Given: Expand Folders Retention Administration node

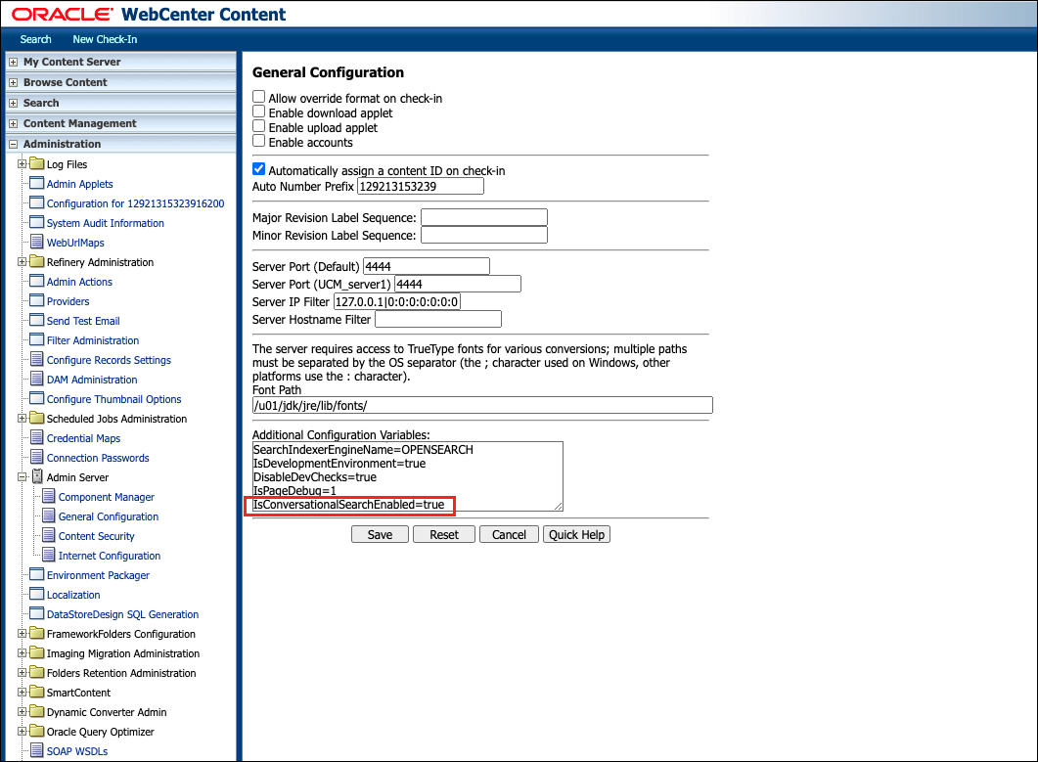Looking at the screenshot, I should pos(22,673).
